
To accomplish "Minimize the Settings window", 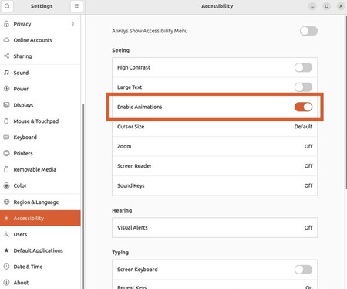I will point(312,6).
